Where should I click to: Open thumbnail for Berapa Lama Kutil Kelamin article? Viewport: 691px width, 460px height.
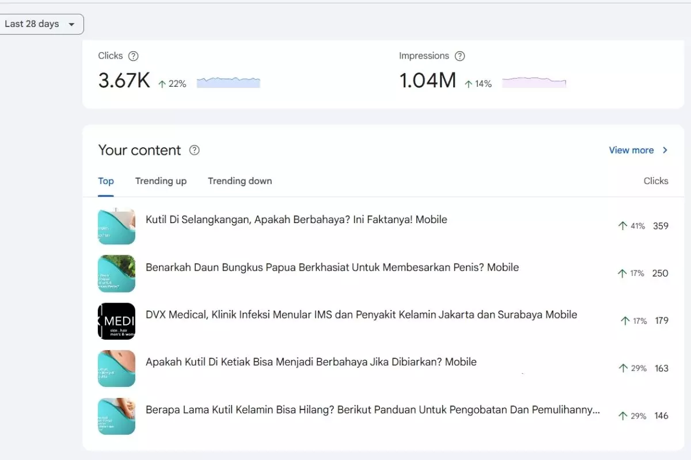click(x=116, y=416)
